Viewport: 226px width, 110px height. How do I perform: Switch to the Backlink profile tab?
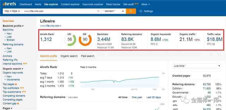(x=48, y=56)
